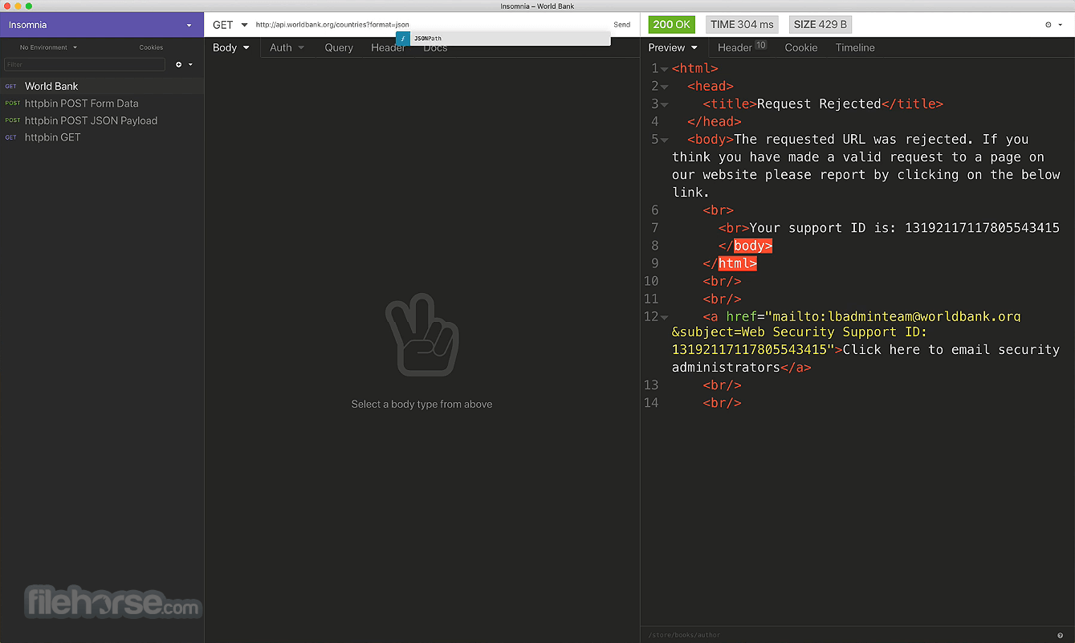Switch to the request Query tab

(339, 47)
